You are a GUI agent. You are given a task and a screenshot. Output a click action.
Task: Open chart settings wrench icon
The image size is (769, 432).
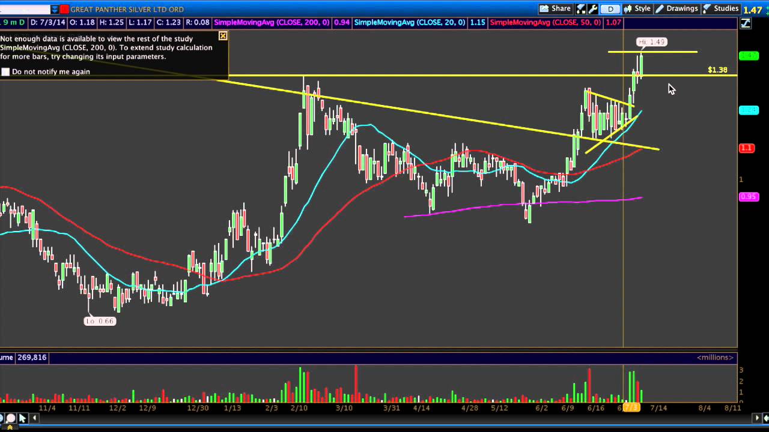pos(592,8)
